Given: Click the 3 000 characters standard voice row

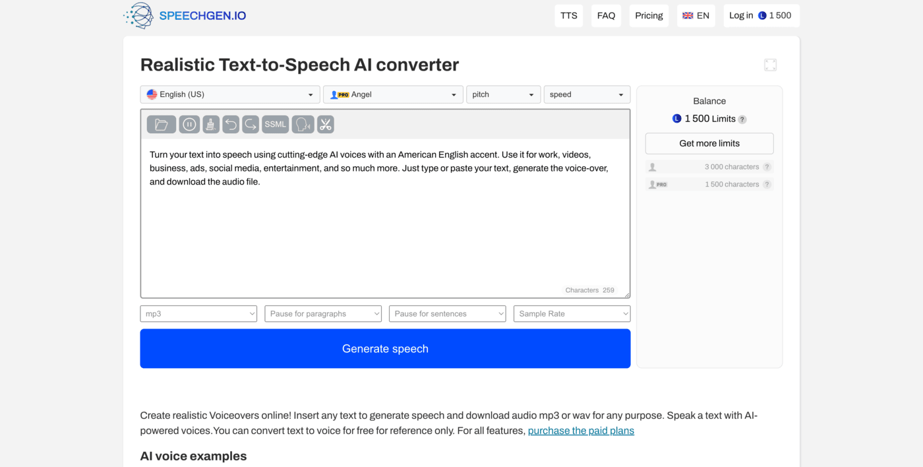Looking at the screenshot, I should coord(709,167).
